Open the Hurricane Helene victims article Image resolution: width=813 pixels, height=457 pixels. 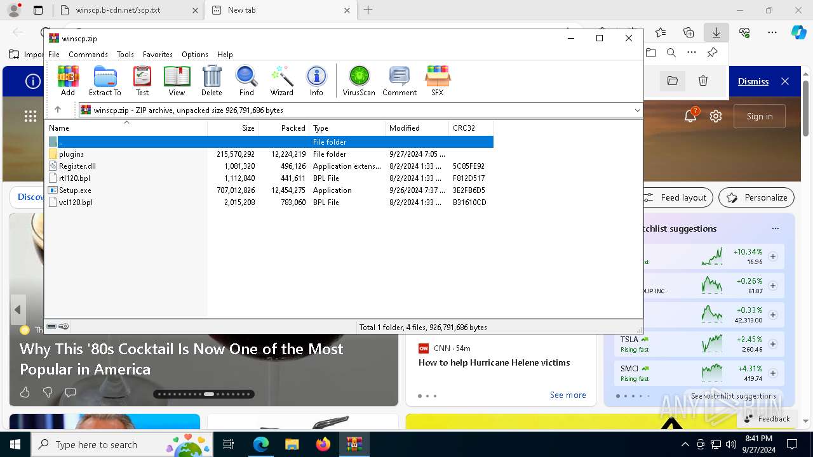(494, 362)
